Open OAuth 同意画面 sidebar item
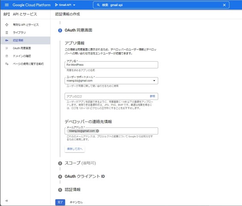The width and height of the screenshot is (242, 206). [22, 48]
